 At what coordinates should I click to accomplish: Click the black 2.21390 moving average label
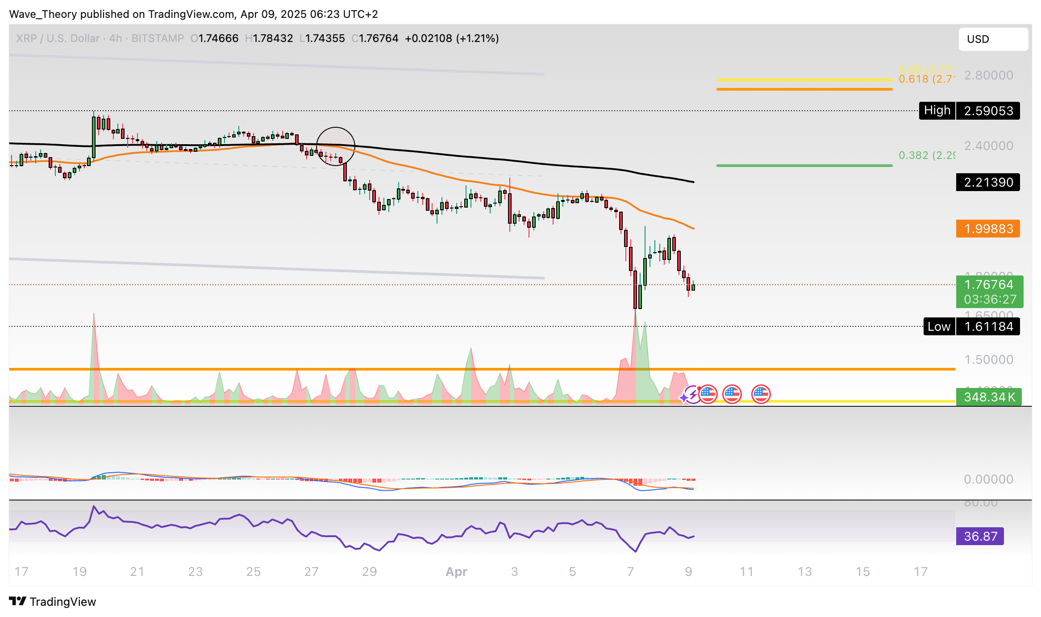[x=988, y=183]
